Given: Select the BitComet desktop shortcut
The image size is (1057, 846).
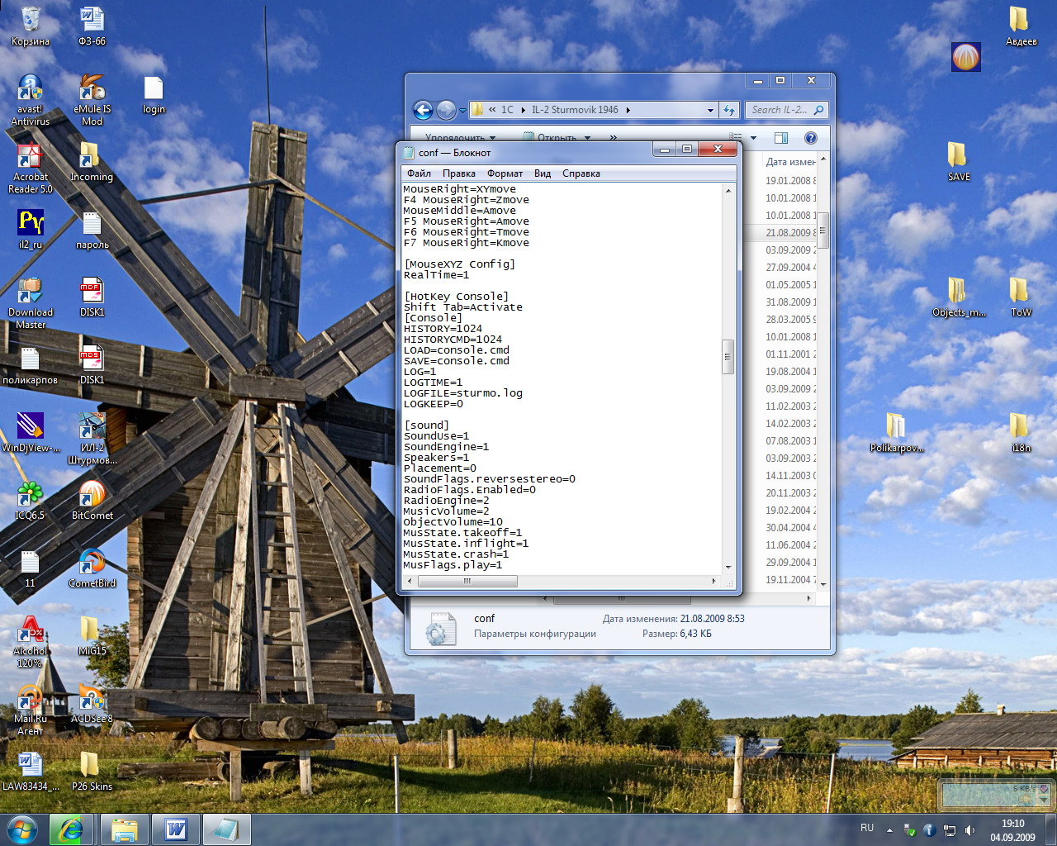Looking at the screenshot, I should [x=92, y=501].
